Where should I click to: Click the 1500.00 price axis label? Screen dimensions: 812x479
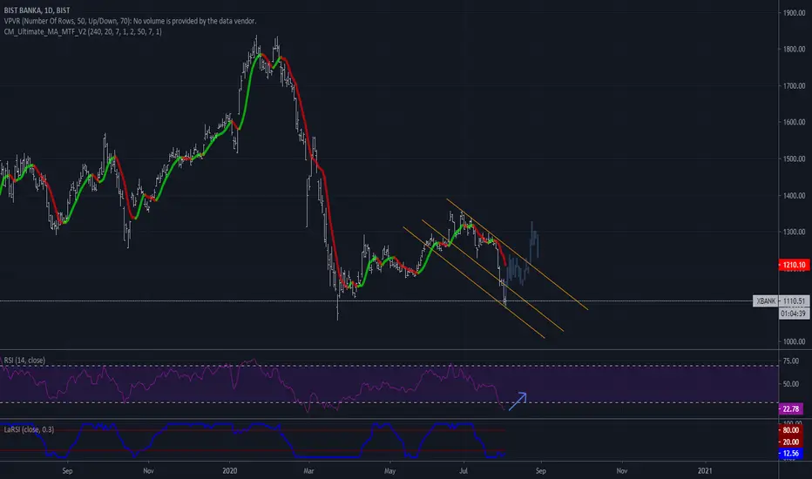[x=794, y=159]
